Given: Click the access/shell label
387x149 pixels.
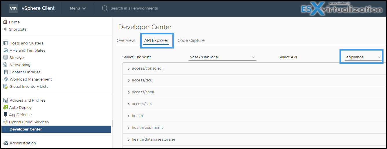Looking at the screenshot, I should (143, 92).
